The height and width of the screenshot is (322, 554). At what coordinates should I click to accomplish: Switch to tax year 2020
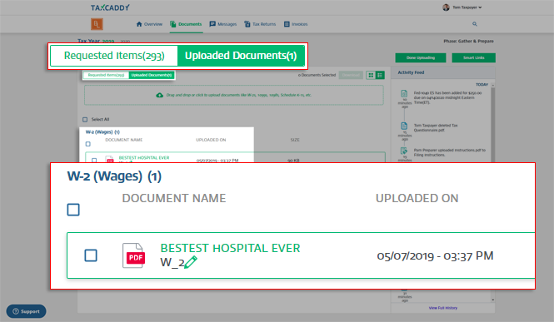[125, 42]
